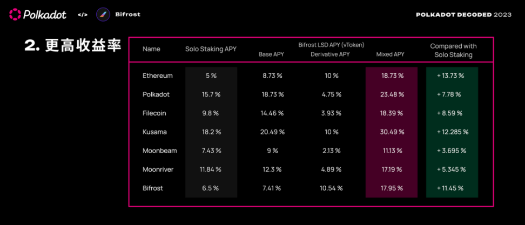Click the Bifrost rainbow logo icon
This screenshot has width=525, height=225.
pos(103,15)
